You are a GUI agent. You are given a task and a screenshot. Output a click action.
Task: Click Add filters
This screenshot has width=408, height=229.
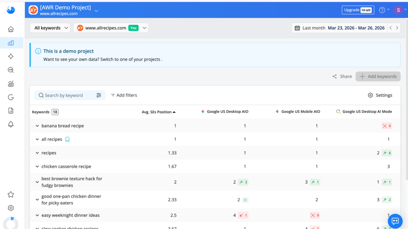click(124, 95)
